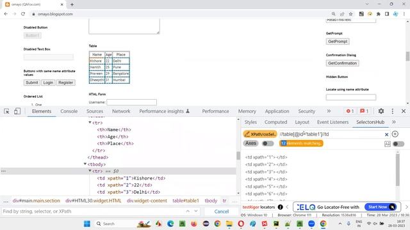Show the issues flag counter
This screenshot has height=230, width=410.
364,111
